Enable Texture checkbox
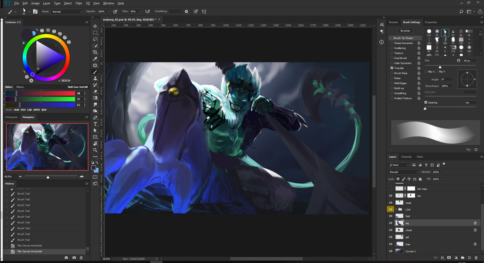The width and height of the screenshot is (484, 263). 392,53
